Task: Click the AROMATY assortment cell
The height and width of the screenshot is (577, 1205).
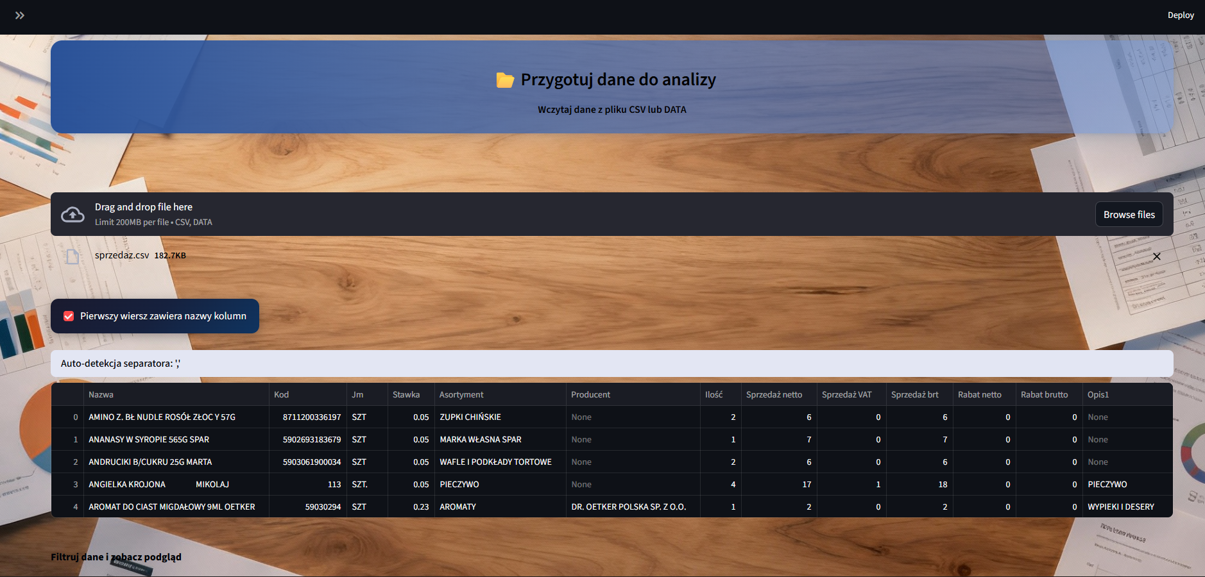Action: tap(500, 506)
